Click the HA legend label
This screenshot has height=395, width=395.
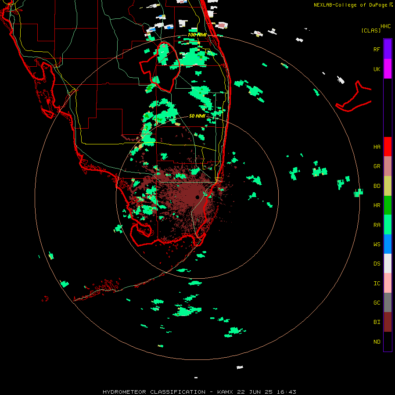377,147
